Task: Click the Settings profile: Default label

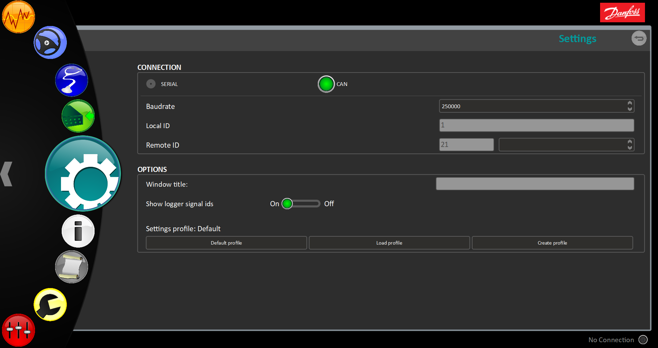Action: (x=183, y=229)
